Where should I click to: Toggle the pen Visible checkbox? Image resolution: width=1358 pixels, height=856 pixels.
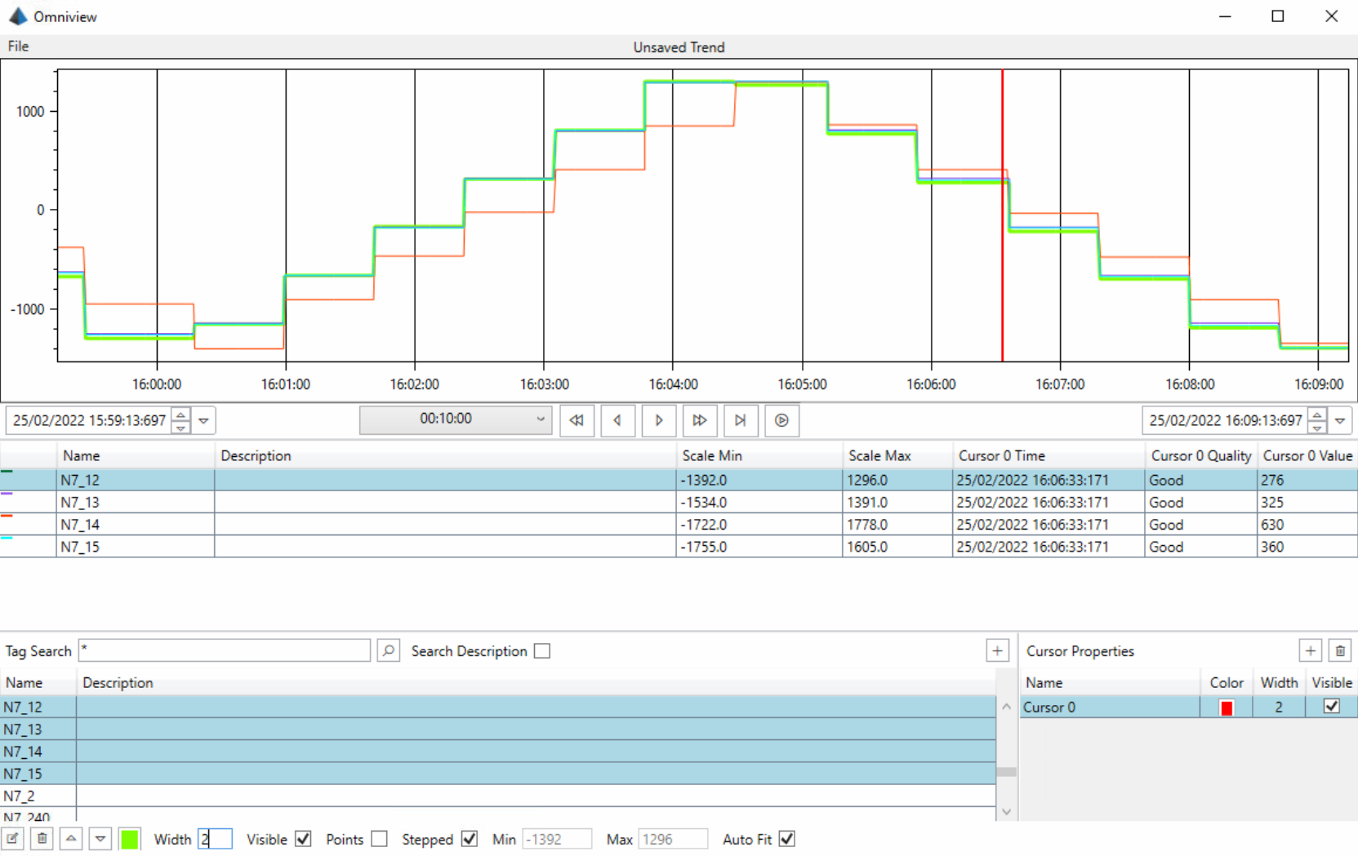303,839
